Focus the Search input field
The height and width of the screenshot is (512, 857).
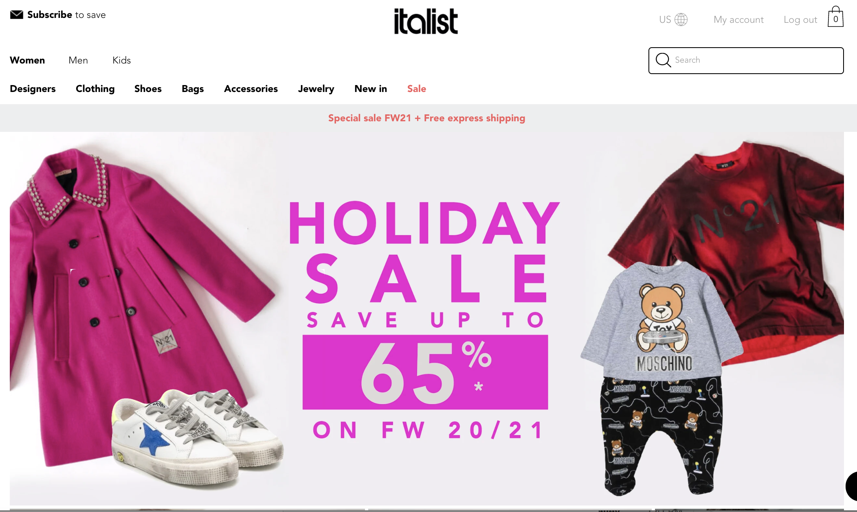coord(746,61)
